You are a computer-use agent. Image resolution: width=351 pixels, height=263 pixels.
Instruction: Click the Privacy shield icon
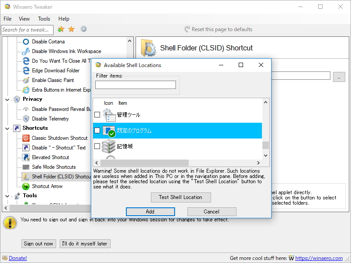click(17, 99)
